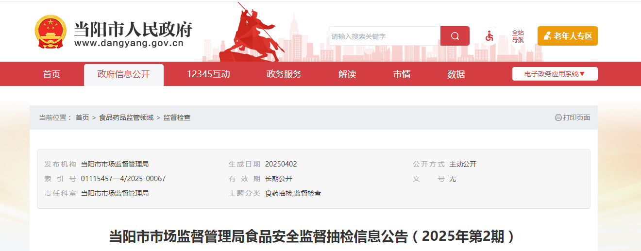Click www.dangyang.gov.cn URL text
The image size is (641, 251).
coord(129,43)
